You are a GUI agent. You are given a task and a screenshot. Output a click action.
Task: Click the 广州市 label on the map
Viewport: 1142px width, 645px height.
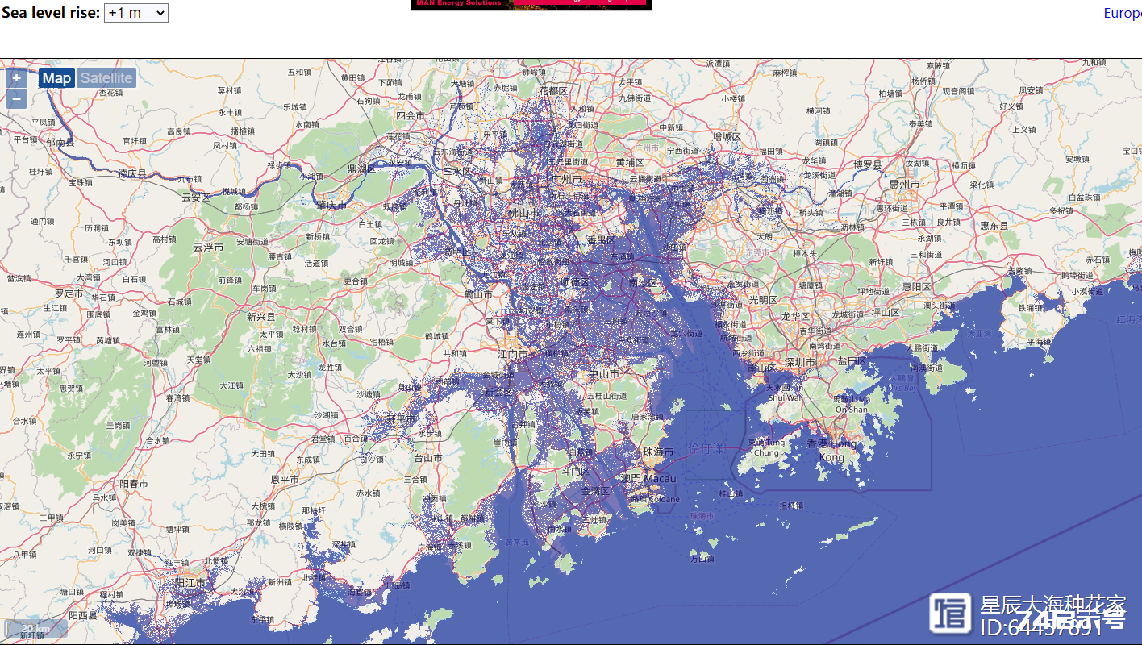[565, 178]
